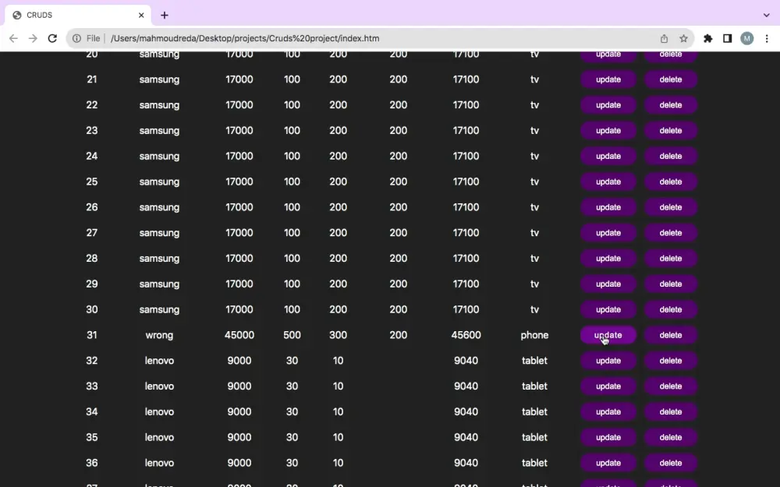Screen dimensions: 780x487
Task: Share this page icon in address bar
Action: pyautogui.click(x=664, y=38)
